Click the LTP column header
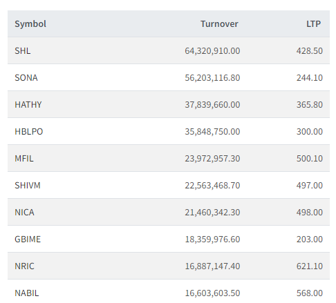This screenshot has height=303, width=336. 313,24
